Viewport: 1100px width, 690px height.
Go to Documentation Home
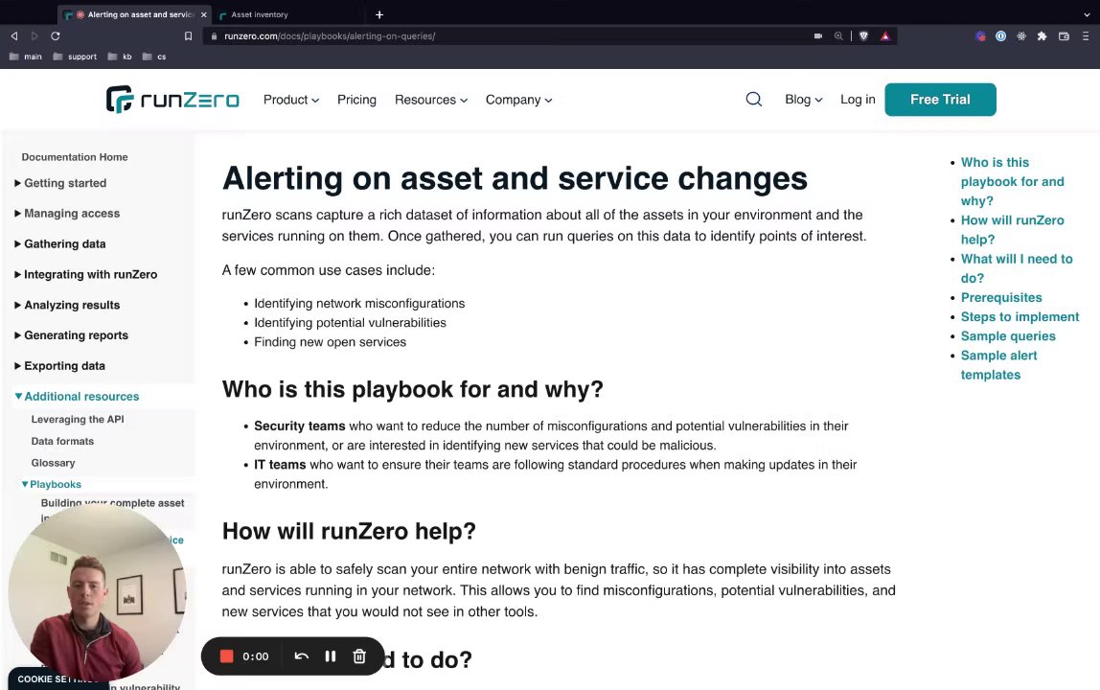(75, 157)
